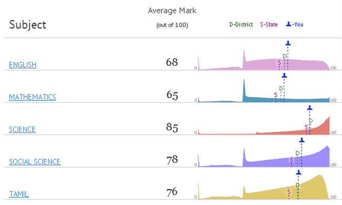The width and height of the screenshot is (342, 205).
Task: Open the SCIENCE subject link
Action: coord(22,130)
